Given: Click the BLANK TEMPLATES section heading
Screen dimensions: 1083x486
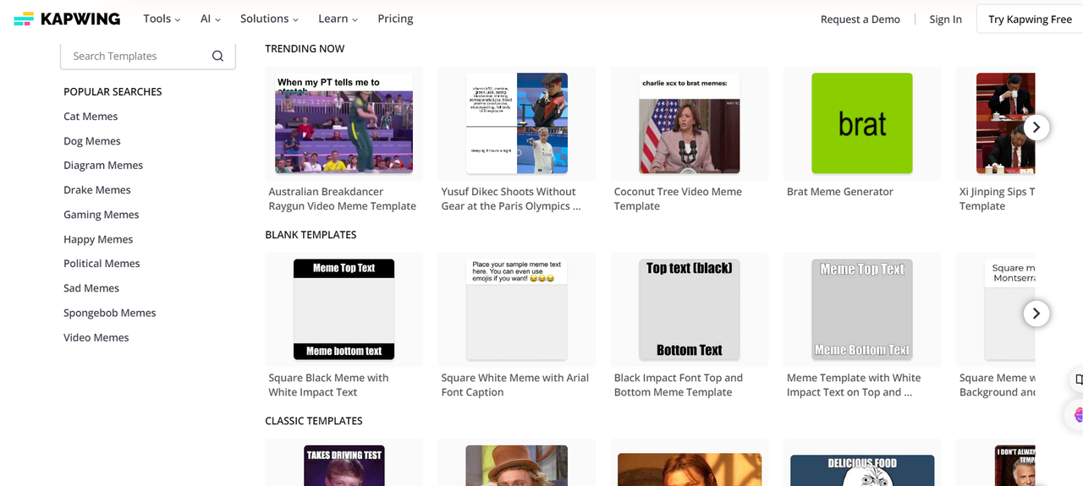Looking at the screenshot, I should pos(311,235).
